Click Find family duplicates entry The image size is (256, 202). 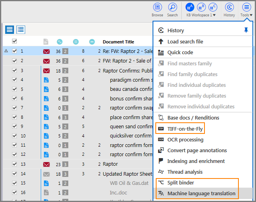click(203, 74)
